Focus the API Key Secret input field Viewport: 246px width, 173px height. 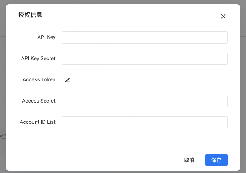(x=145, y=59)
